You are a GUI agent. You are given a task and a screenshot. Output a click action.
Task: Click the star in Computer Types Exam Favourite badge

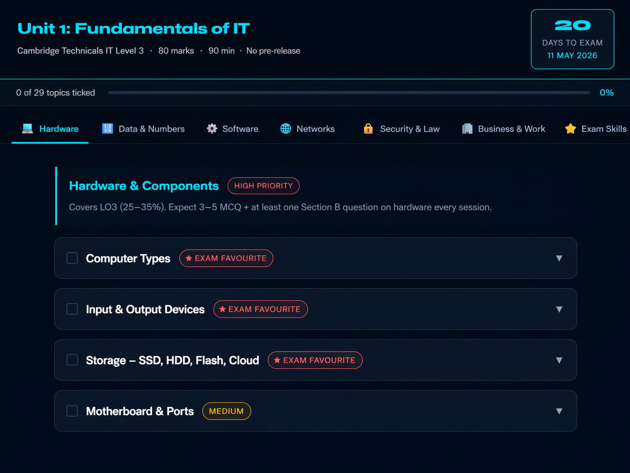click(x=189, y=258)
